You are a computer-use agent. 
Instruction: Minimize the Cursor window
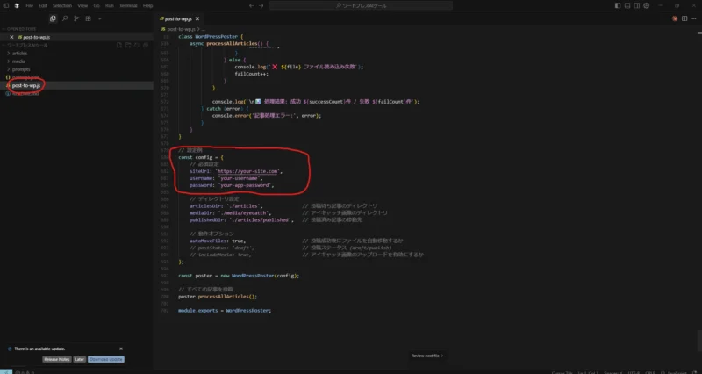pyautogui.click(x=662, y=6)
